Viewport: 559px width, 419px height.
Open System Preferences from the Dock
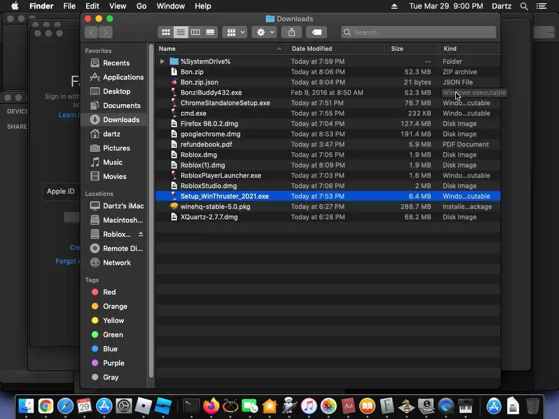(x=124, y=406)
